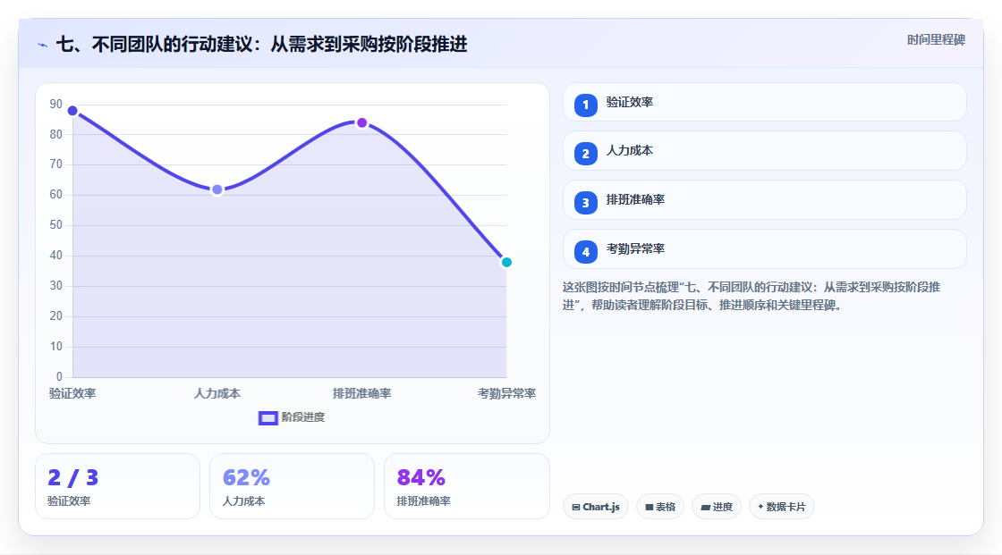1002x555 pixels.
Task: Click the 排班准确率 x-axis label
Action: [x=361, y=393]
